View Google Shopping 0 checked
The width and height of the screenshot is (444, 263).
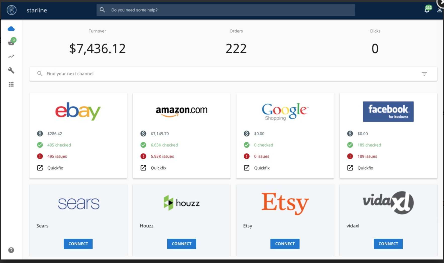[x=263, y=145]
